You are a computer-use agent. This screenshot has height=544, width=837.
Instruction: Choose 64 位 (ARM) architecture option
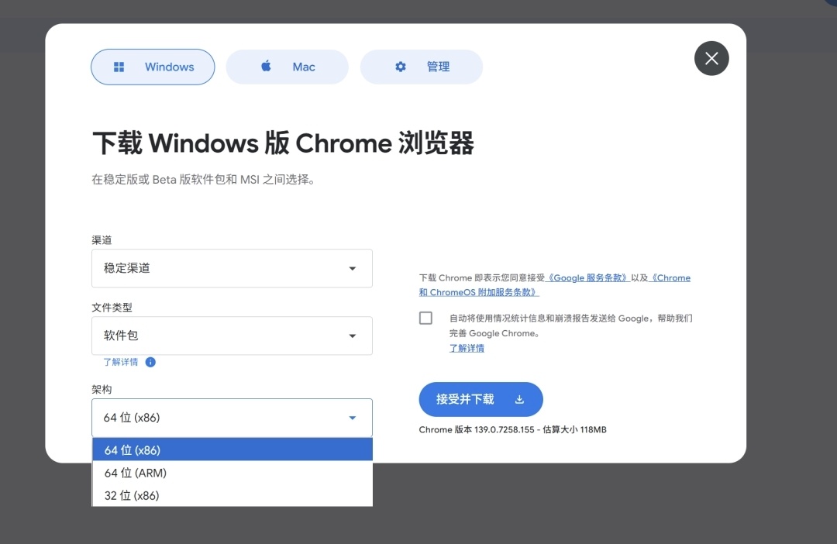(232, 473)
